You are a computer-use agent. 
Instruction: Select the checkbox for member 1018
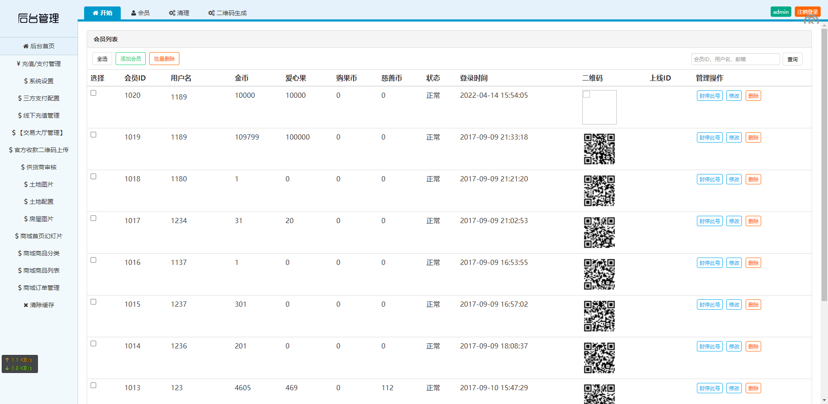click(94, 177)
